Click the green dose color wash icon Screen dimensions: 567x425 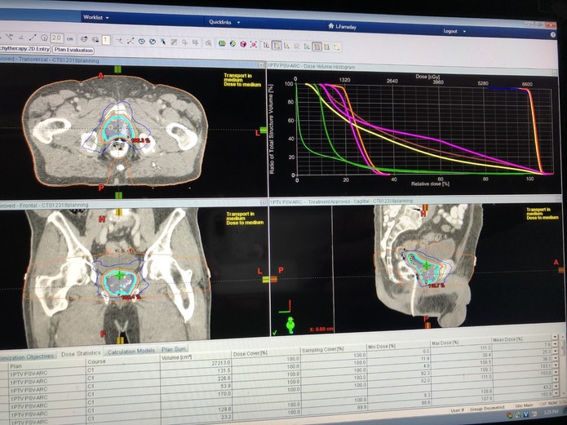click(222, 44)
